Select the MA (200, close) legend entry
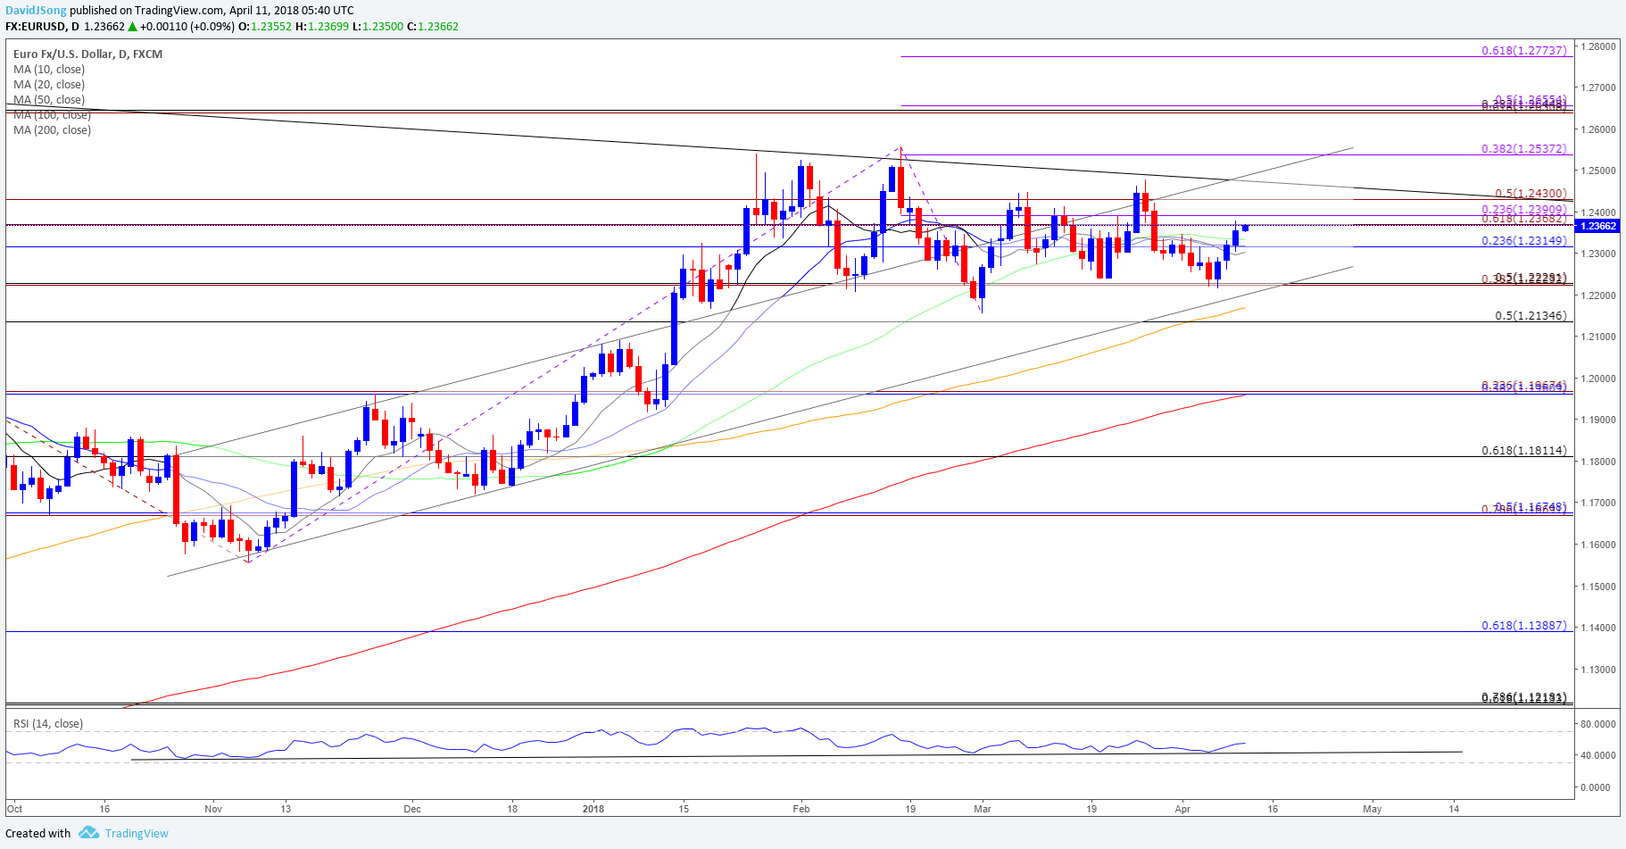This screenshot has width=1626, height=849. tap(52, 129)
